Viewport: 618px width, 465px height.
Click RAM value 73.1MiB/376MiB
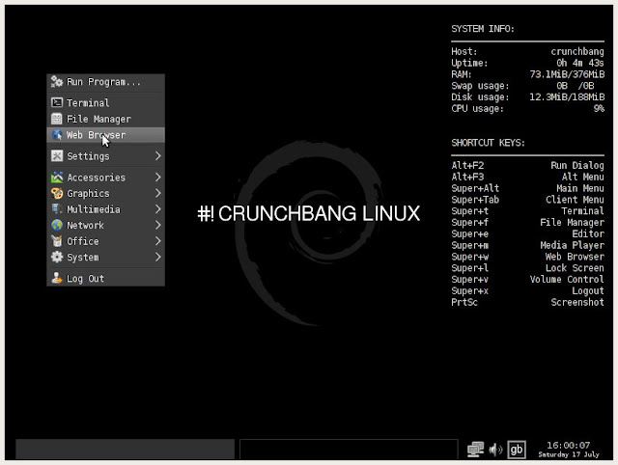pyautogui.click(x=567, y=74)
